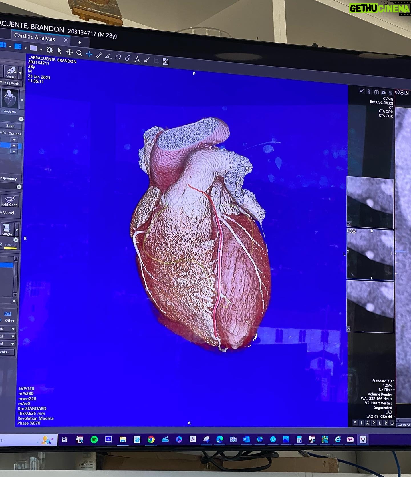The height and width of the screenshot is (477, 411).
Task: Select the freehand ROI tool
Action: pyautogui.click(x=128, y=58)
